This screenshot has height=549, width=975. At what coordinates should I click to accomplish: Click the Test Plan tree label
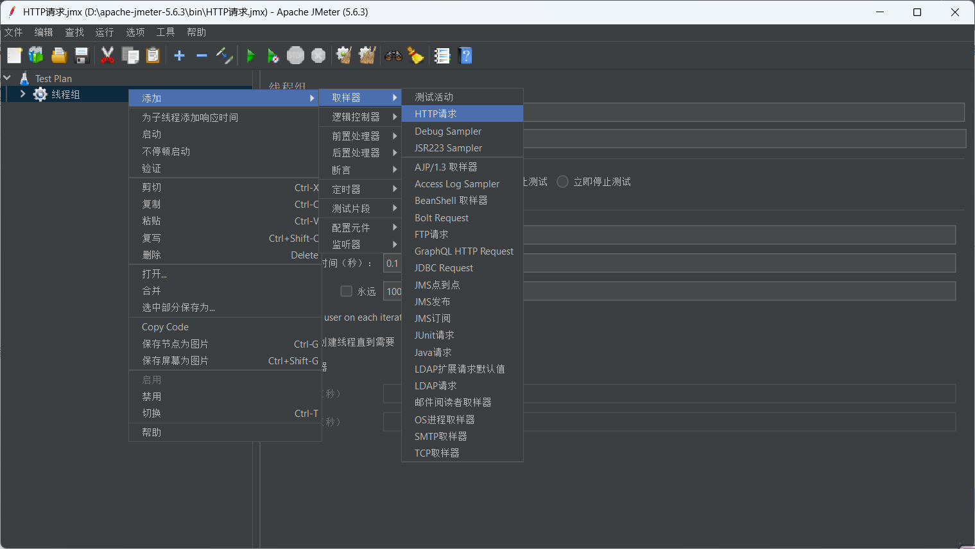tap(53, 78)
